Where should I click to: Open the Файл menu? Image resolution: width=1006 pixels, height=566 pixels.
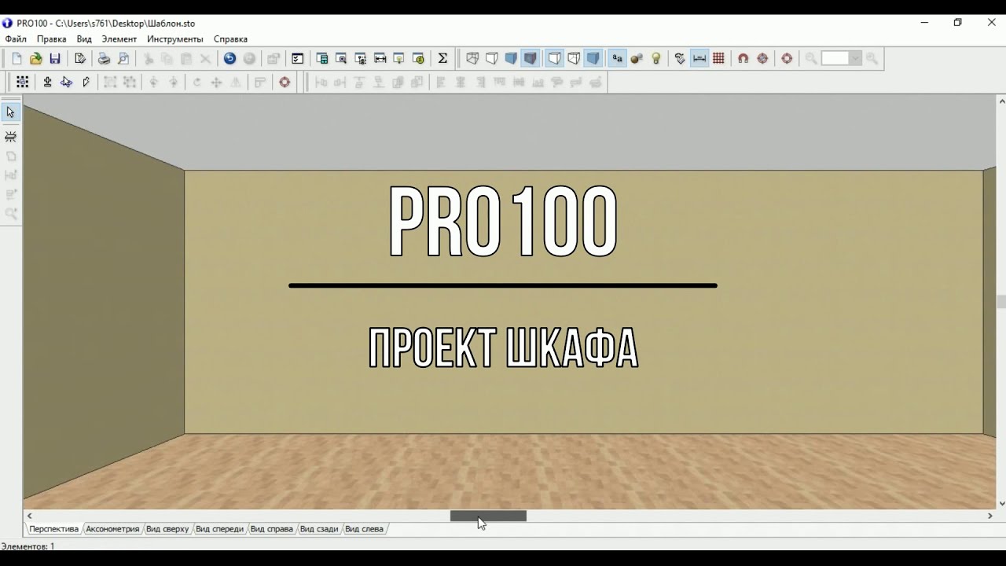point(16,39)
